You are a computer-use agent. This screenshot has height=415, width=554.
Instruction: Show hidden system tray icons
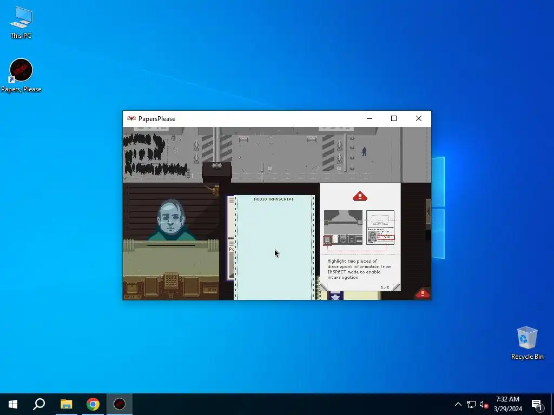tap(458, 404)
